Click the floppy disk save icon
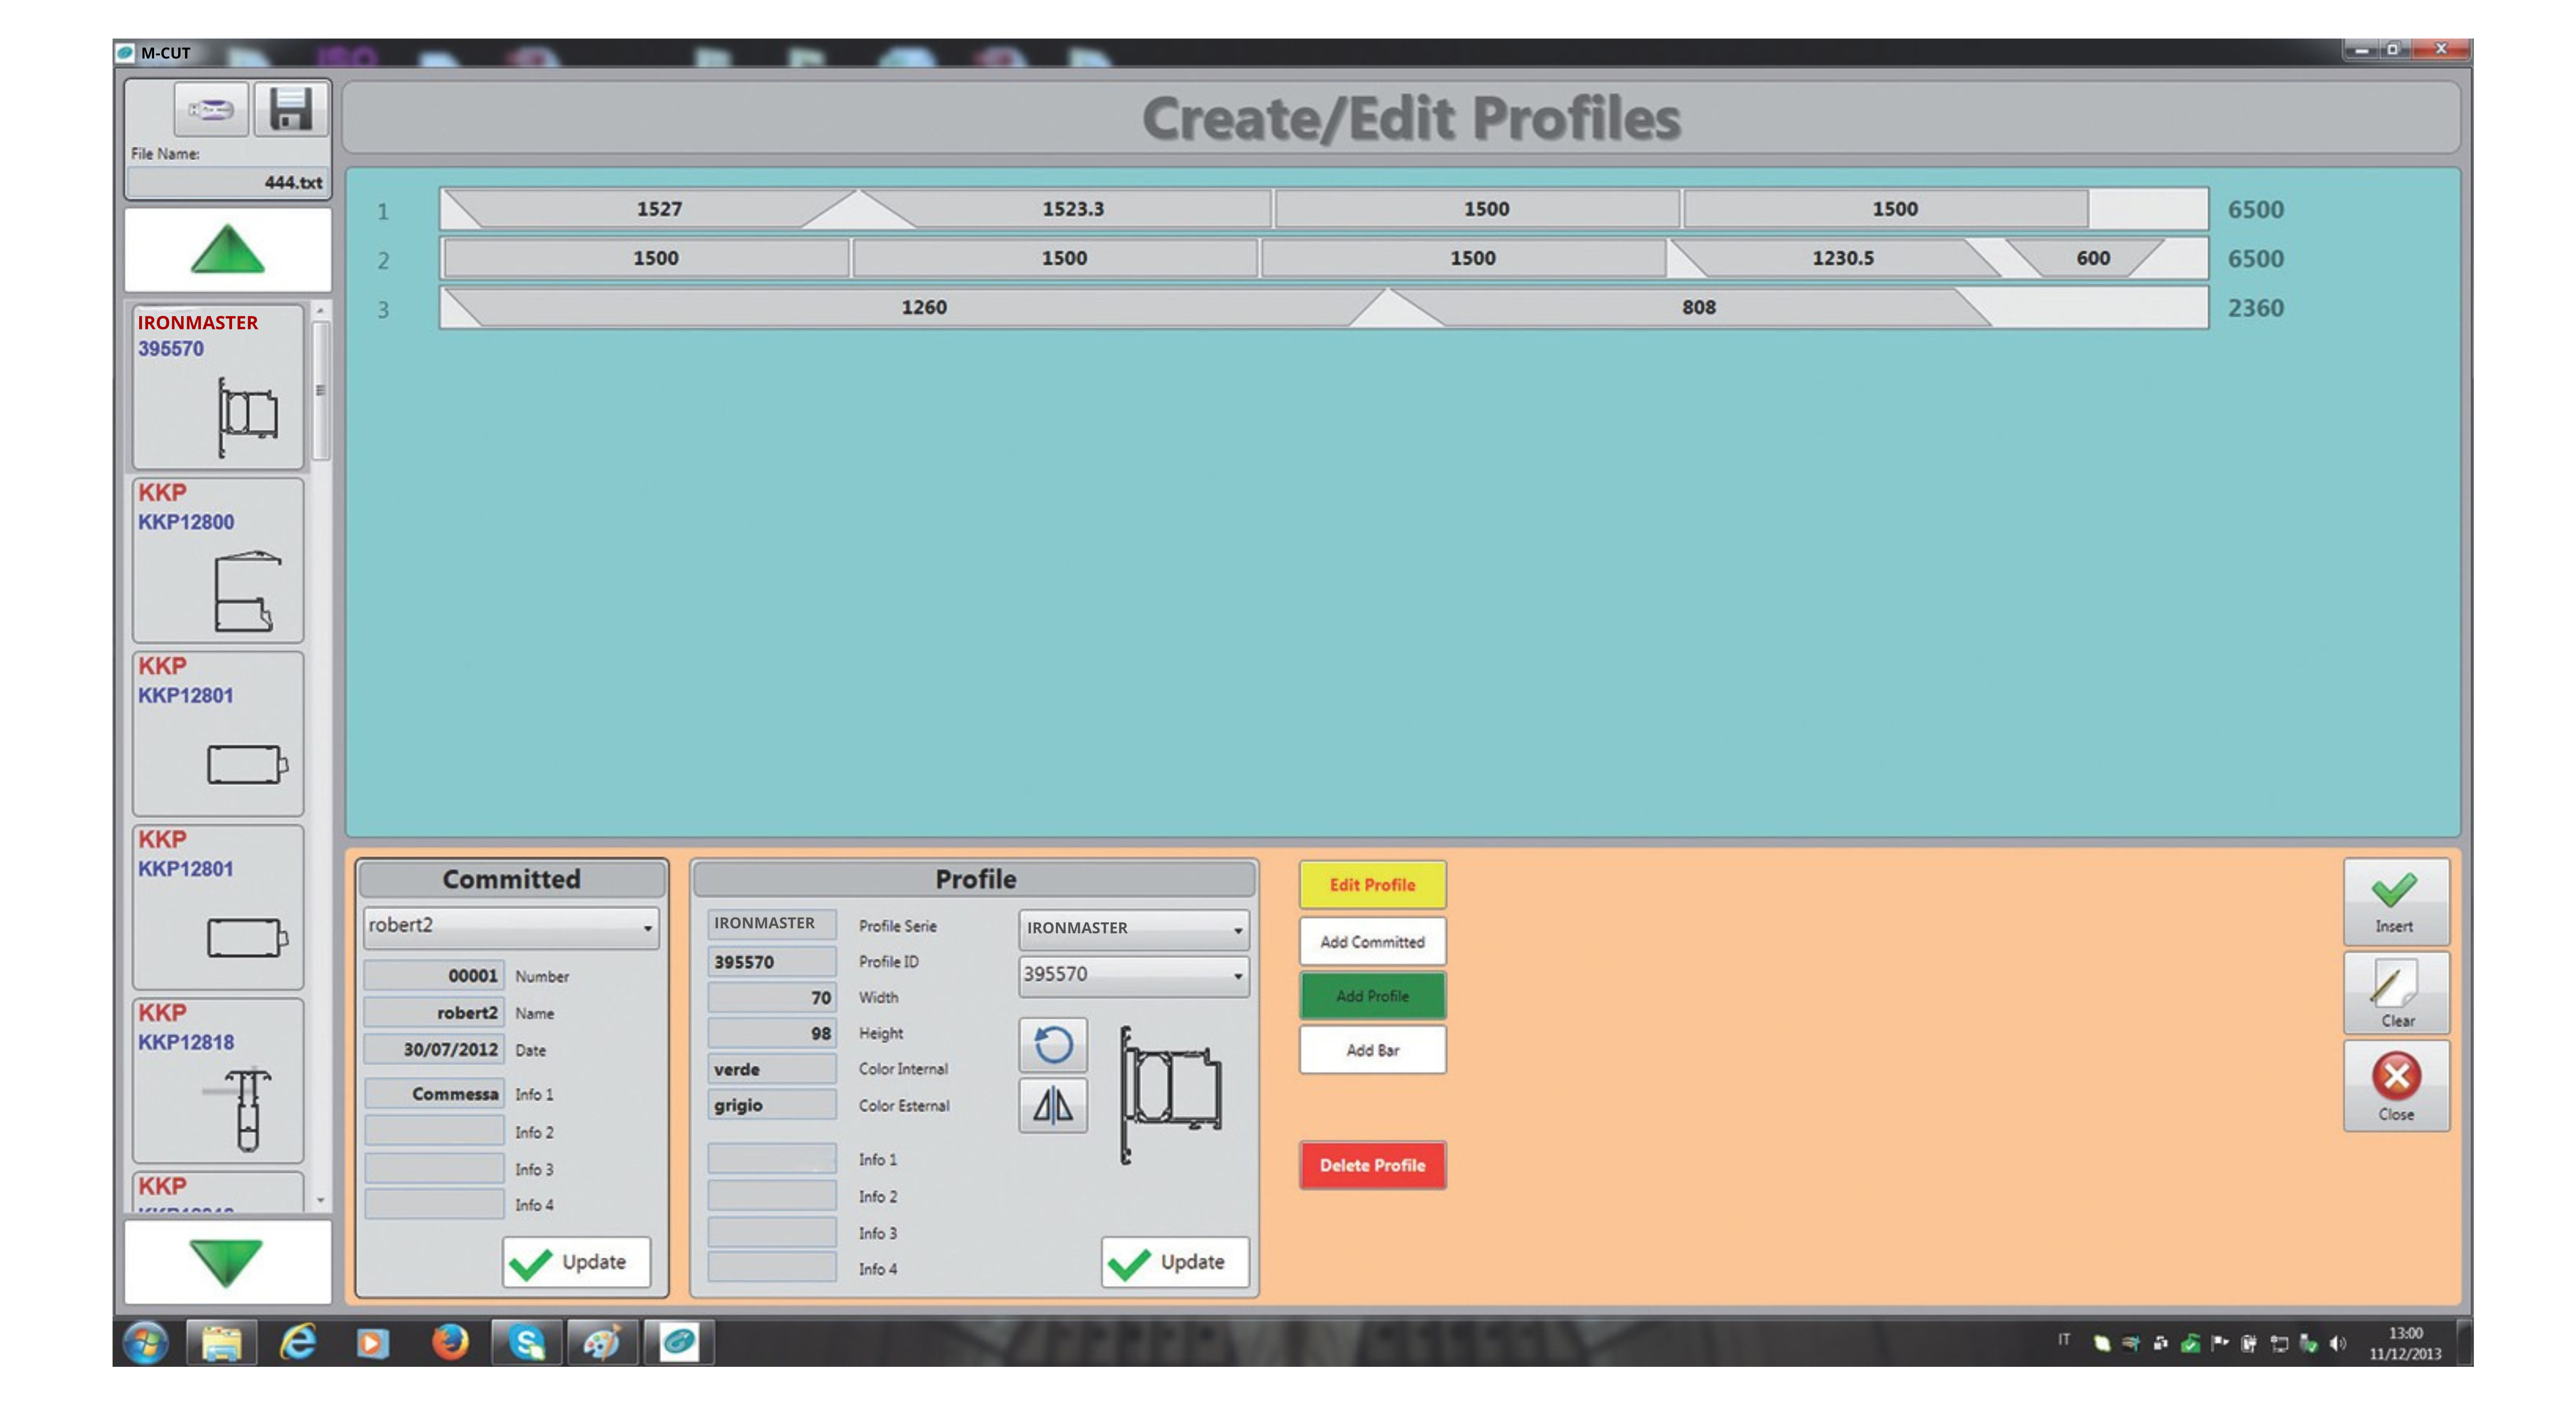 coord(291,109)
